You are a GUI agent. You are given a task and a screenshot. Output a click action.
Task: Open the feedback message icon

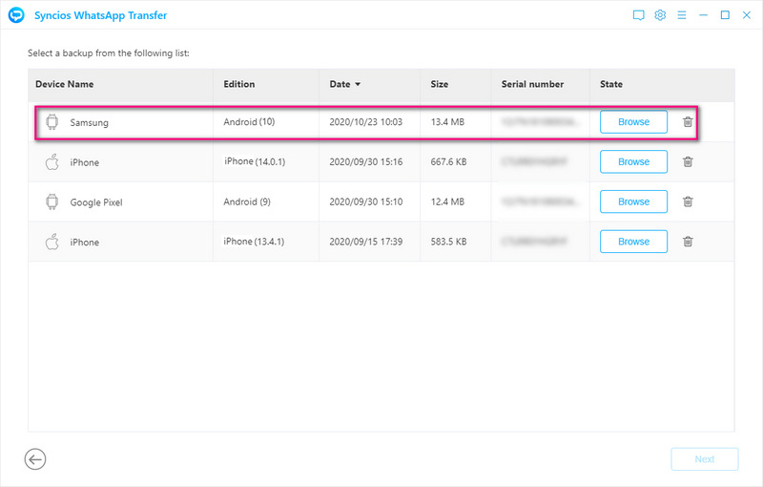click(638, 15)
